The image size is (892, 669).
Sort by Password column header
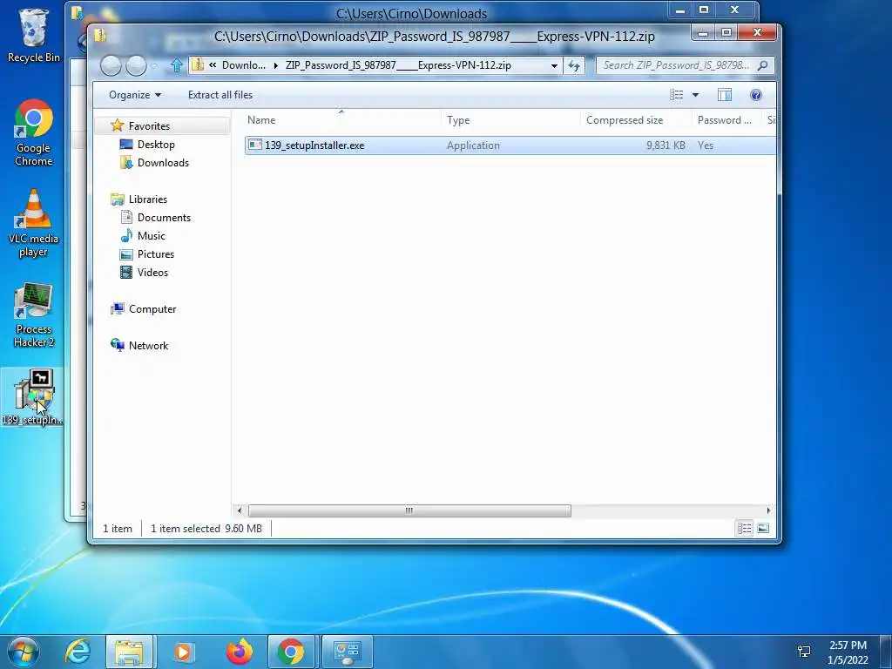click(726, 120)
